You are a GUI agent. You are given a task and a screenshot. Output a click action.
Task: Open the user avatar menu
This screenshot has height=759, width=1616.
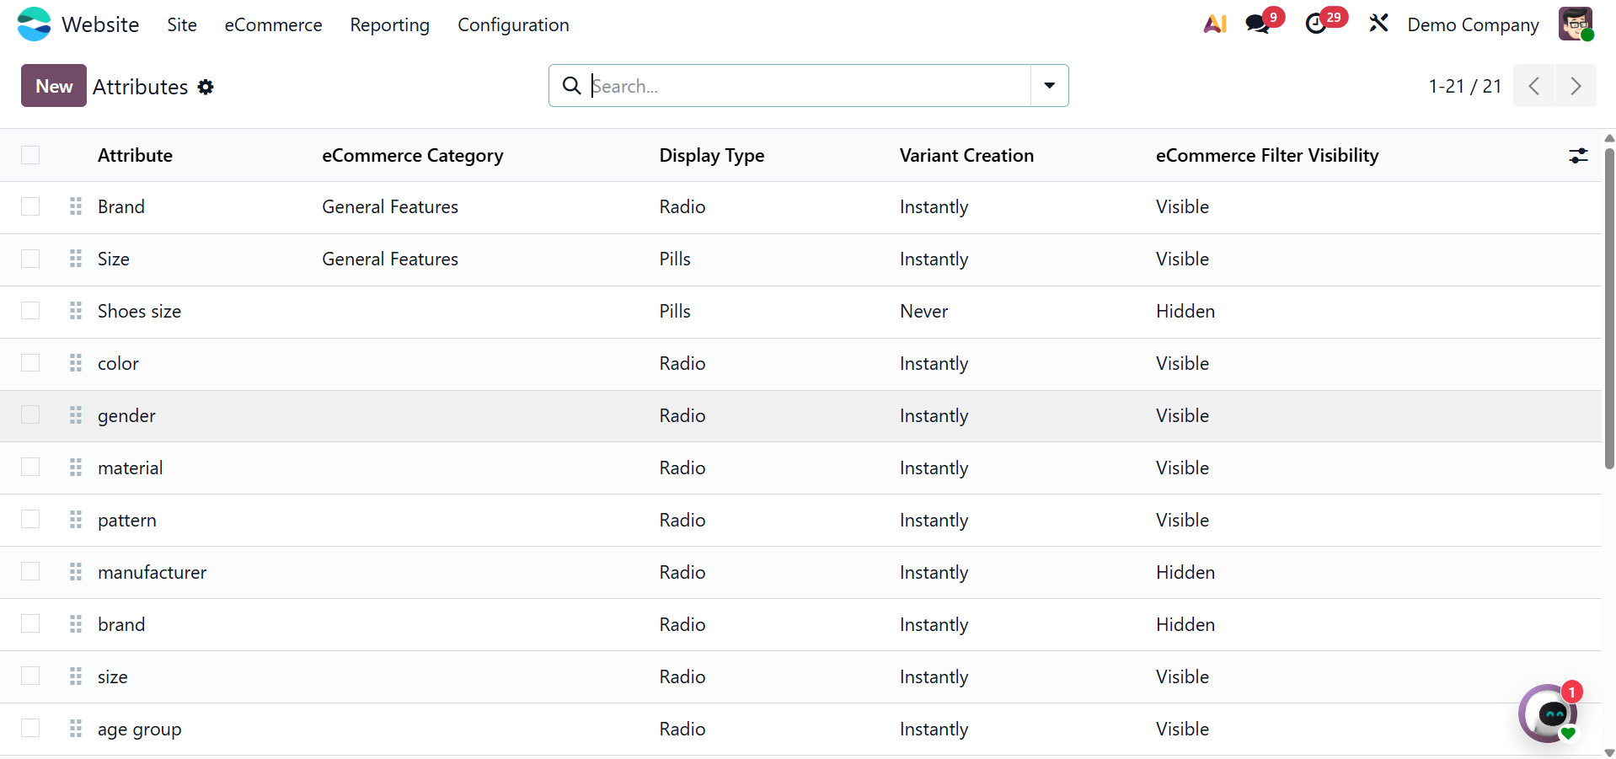1575,24
